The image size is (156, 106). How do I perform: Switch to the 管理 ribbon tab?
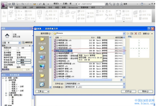pyautogui.click(x=64, y=7)
